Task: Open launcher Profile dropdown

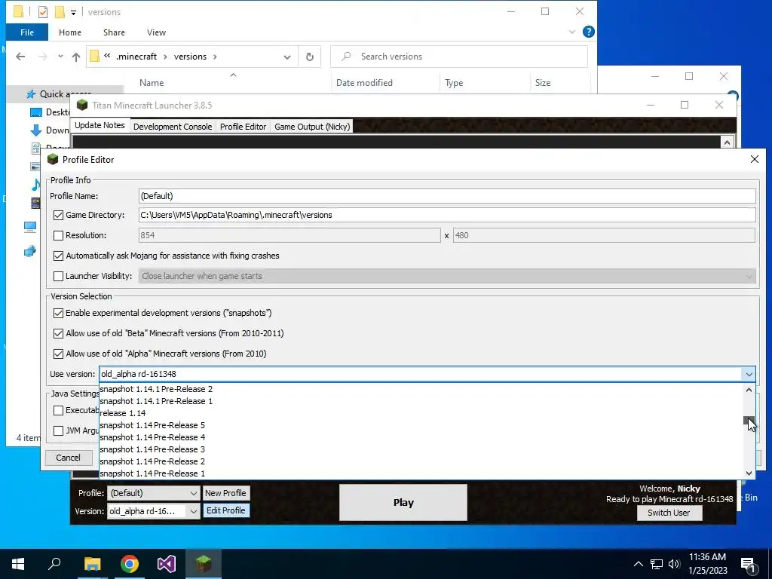Action: pos(153,493)
